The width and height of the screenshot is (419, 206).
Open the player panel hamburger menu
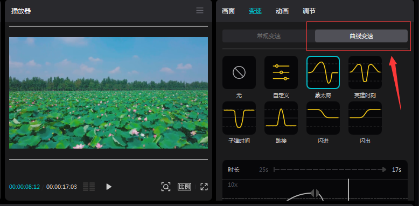(x=200, y=11)
